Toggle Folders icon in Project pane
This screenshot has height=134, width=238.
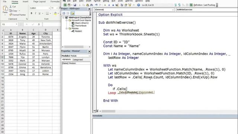(73, 13)
